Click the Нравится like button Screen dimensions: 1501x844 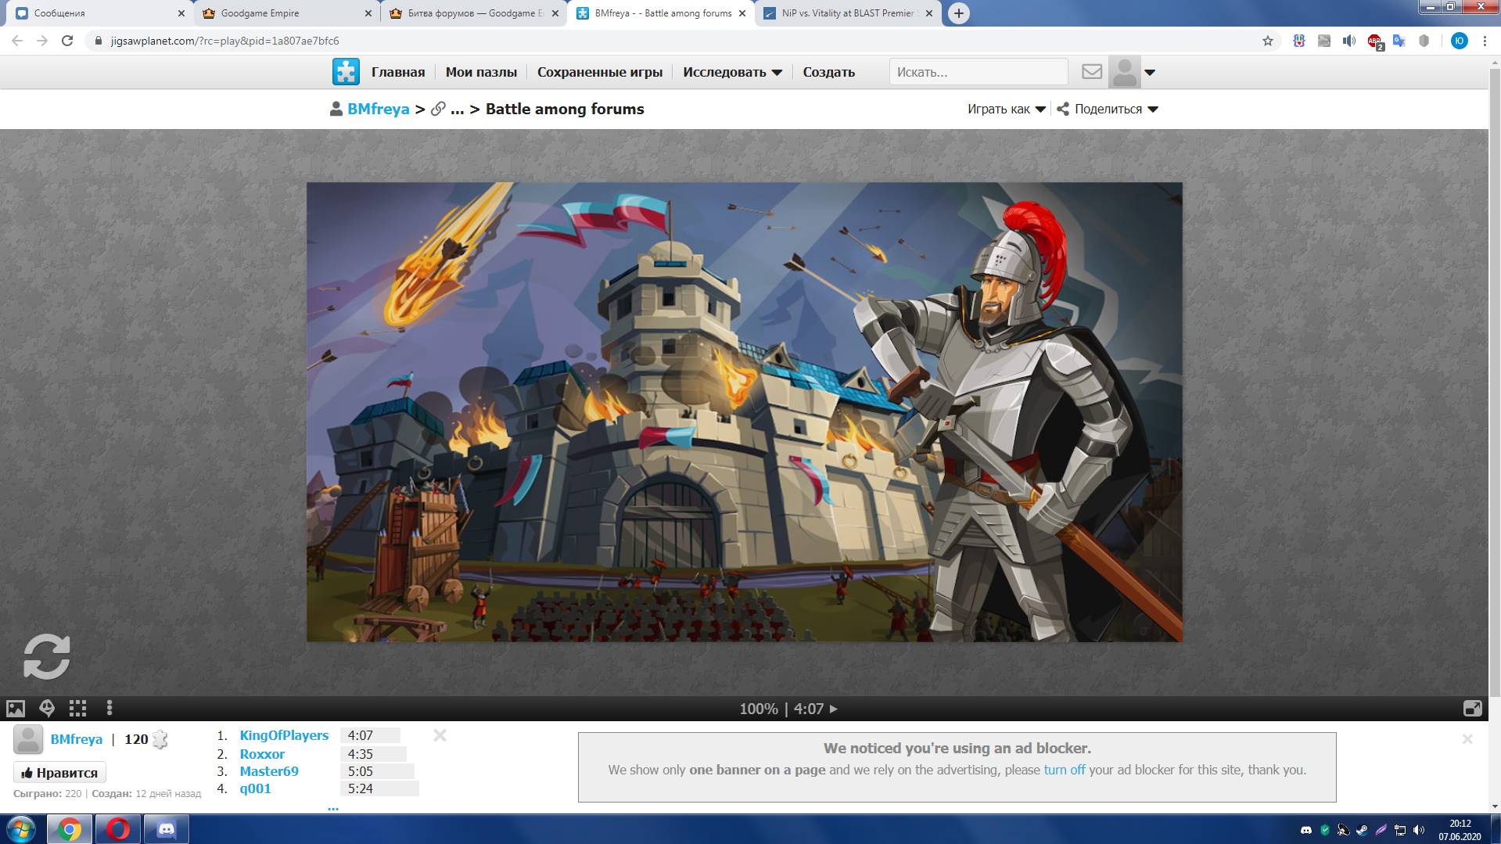pyautogui.click(x=59, y=773)
